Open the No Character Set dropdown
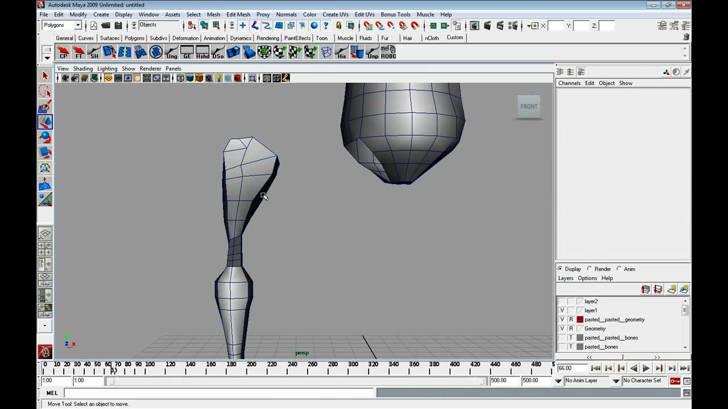The image size is (728, 409). click(644, 381)
